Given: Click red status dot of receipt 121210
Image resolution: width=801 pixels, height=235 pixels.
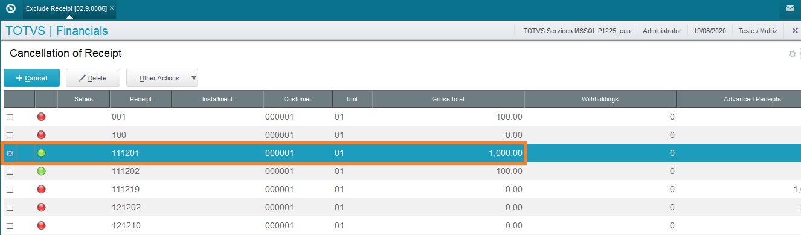Looking at the screenshot, I should pyautogui.click(x=41, y=225).
